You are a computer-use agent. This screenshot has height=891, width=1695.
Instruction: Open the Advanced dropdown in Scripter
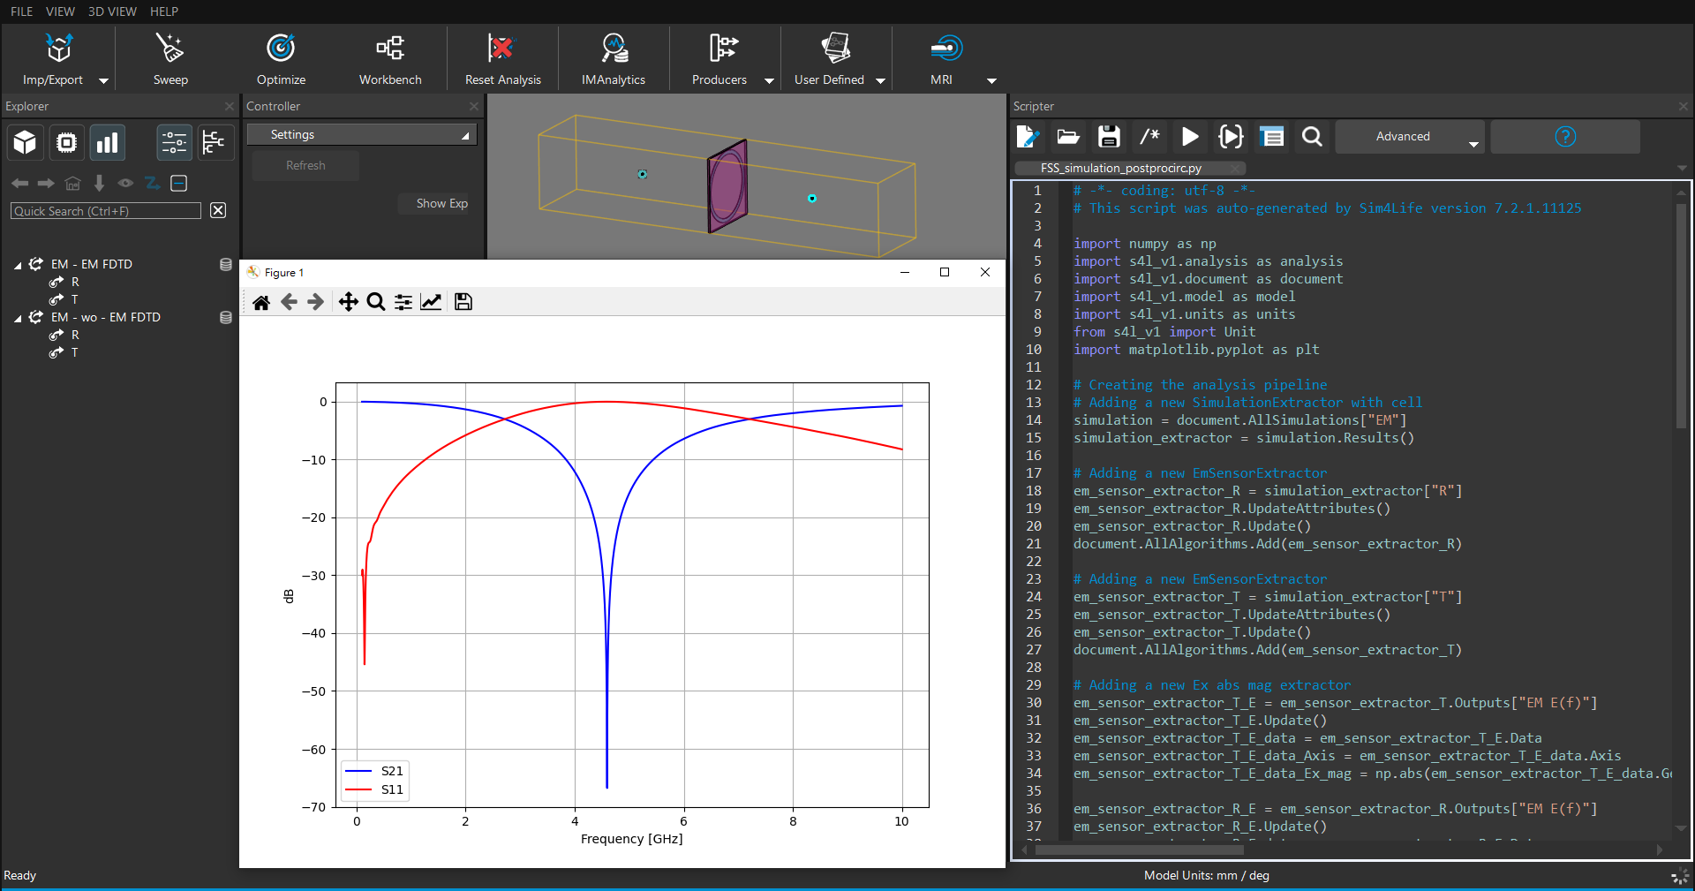tap(1409, 137)
